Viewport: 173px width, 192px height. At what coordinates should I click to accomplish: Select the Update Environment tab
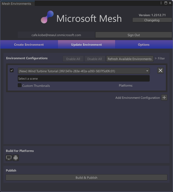(x=87, y=45)
